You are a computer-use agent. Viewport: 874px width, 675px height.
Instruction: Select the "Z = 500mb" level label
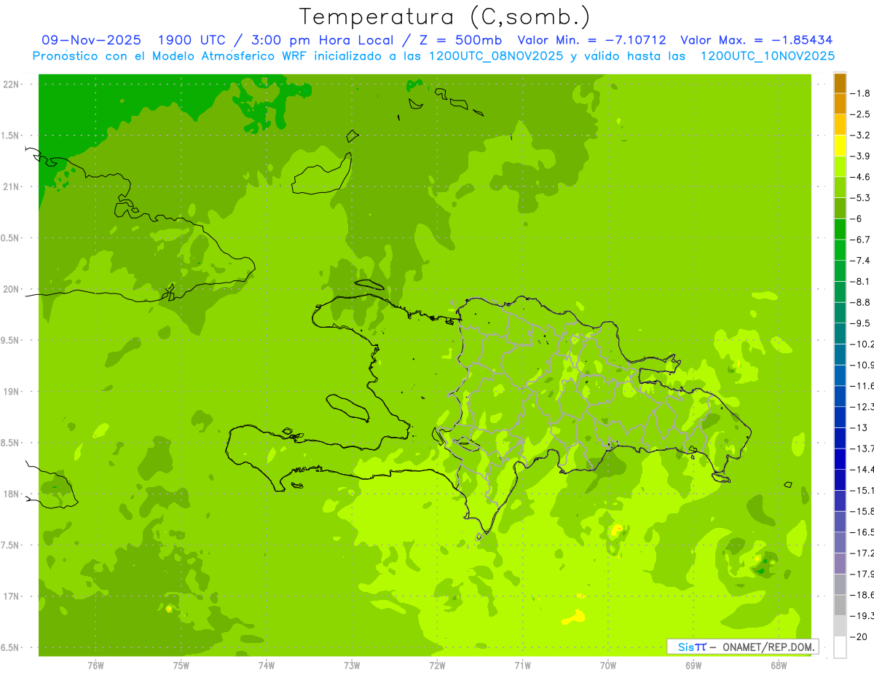(457, 40)
